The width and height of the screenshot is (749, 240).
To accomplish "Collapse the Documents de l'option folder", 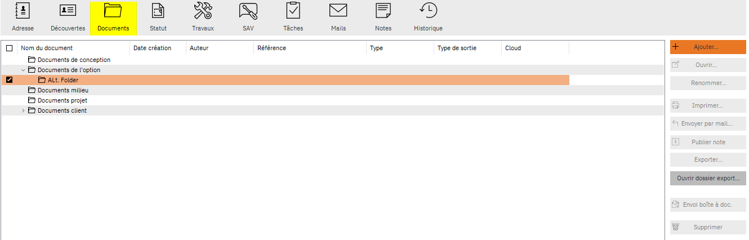I will click(23, 70).
